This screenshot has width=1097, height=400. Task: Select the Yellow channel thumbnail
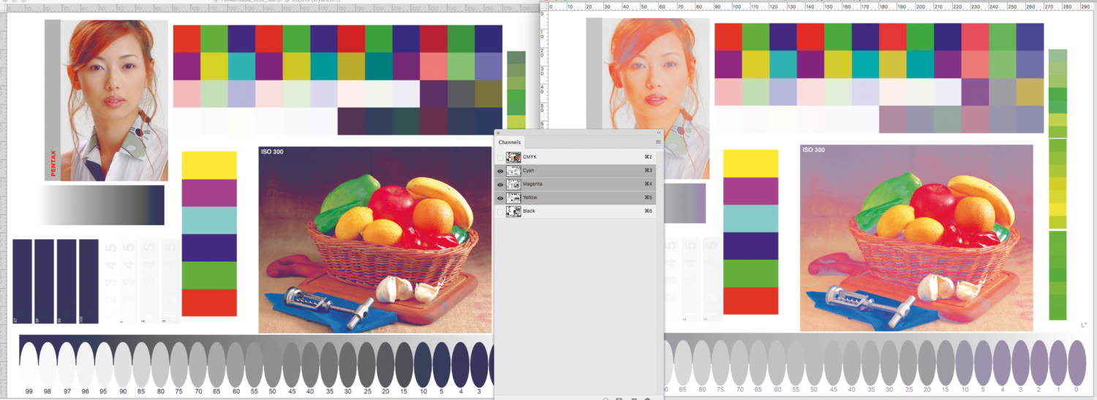pos(513,197)
